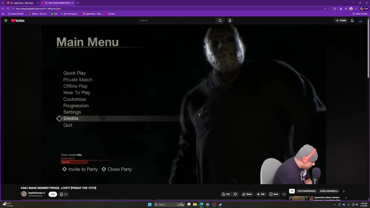Mute the Apple Music tab audio
The width and height of the screenshot is (370, 208).
pos(11,3)
